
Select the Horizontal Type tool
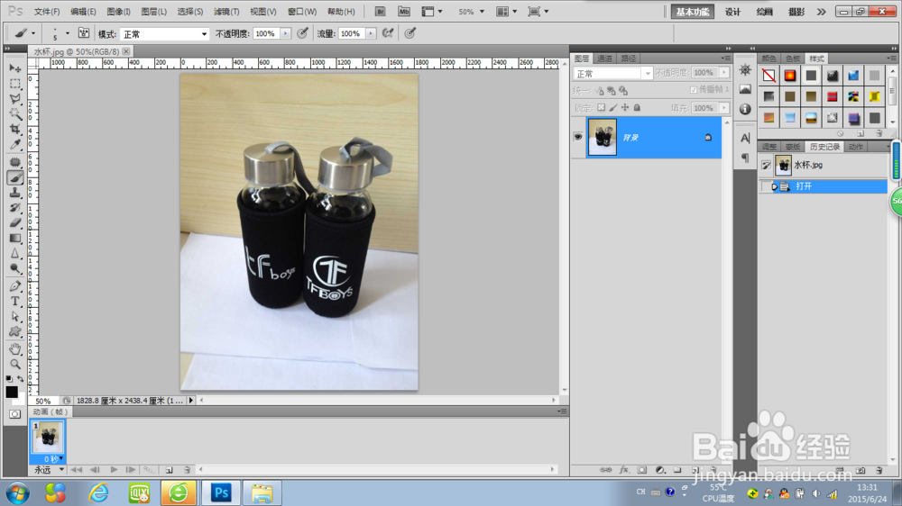tap(15, 301)
